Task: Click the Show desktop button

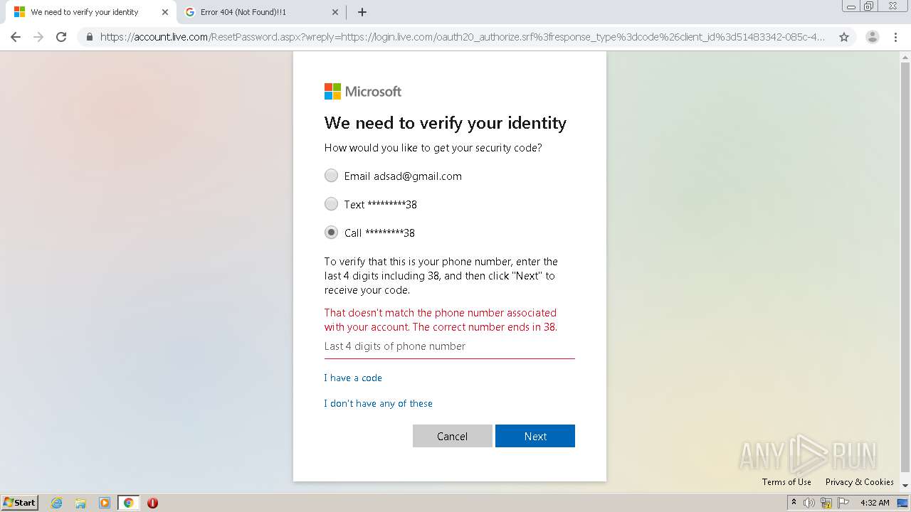Action: [902, 503]
